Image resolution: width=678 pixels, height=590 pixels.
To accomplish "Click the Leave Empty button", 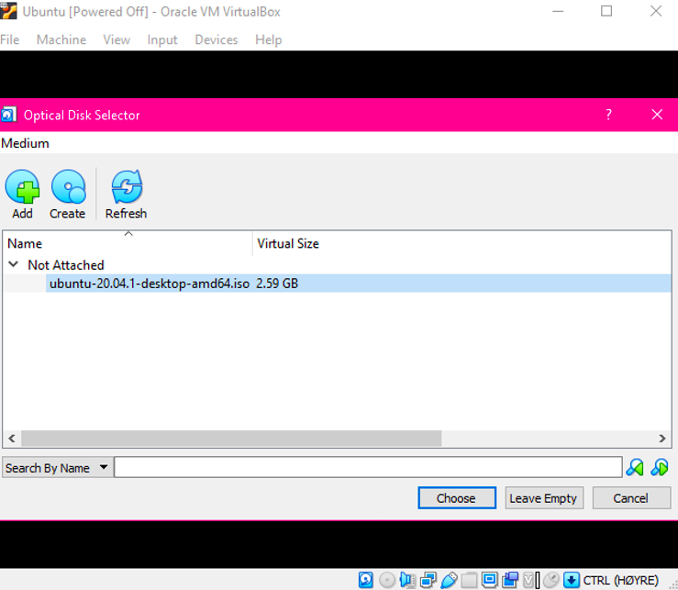I will point(544,498).
